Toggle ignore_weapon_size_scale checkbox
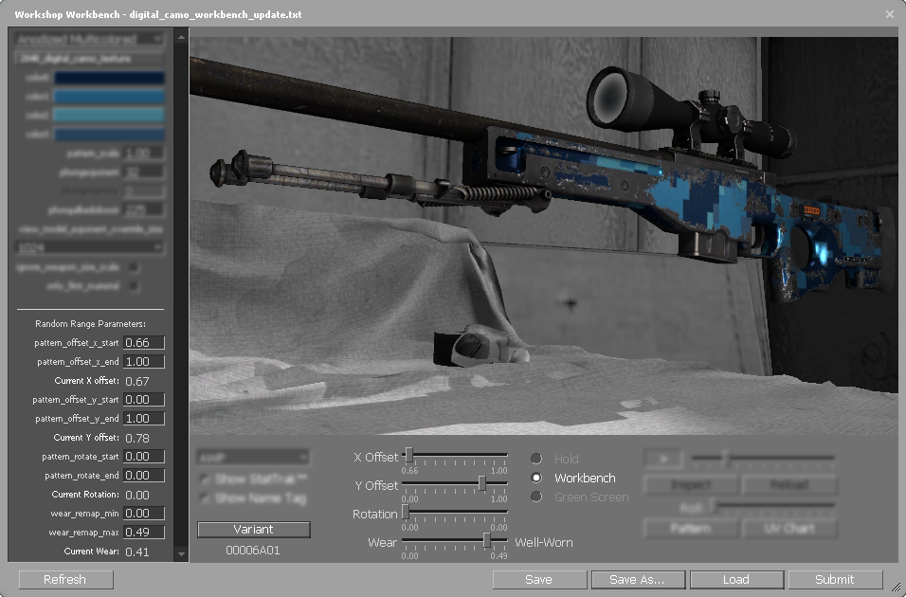The image size is (906, 597). 134,267
